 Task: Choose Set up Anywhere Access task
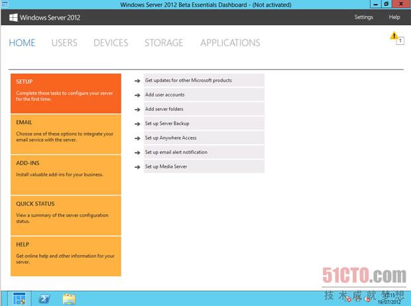(170, 138)
